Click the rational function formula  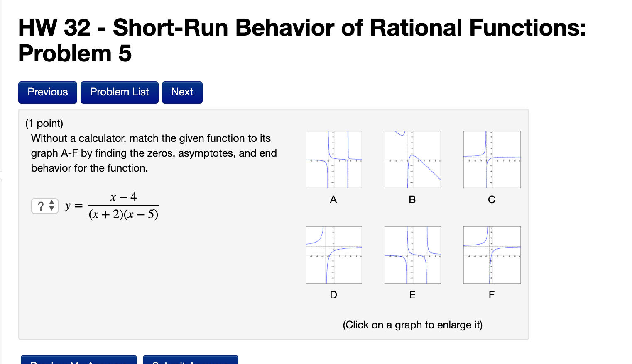(123, 205)
